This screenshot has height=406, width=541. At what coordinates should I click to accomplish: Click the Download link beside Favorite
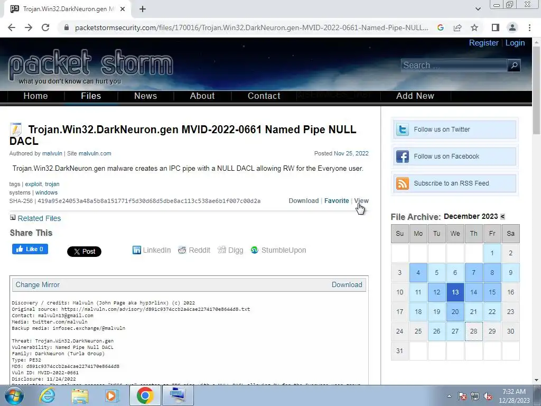coord(304,201)
